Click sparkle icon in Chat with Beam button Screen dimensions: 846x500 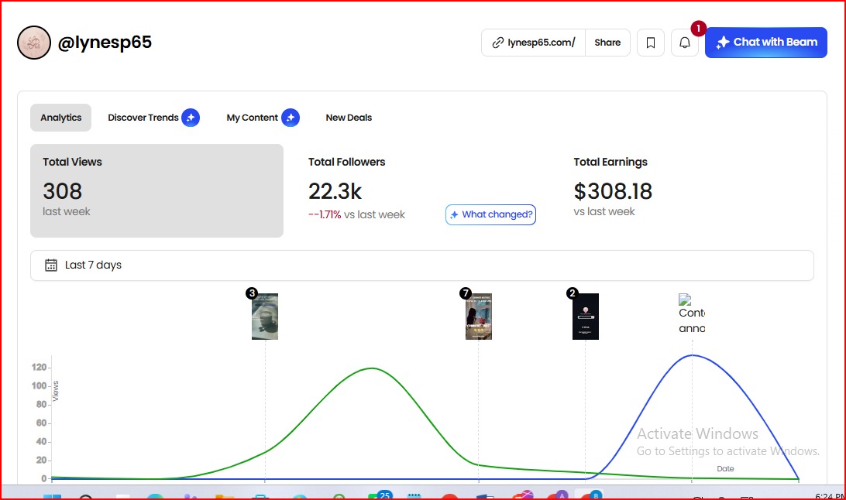click(723, 43)
